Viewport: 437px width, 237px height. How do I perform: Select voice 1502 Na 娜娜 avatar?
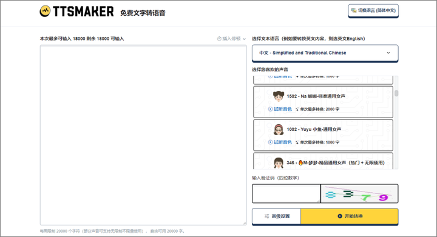(x=279, y=96)
